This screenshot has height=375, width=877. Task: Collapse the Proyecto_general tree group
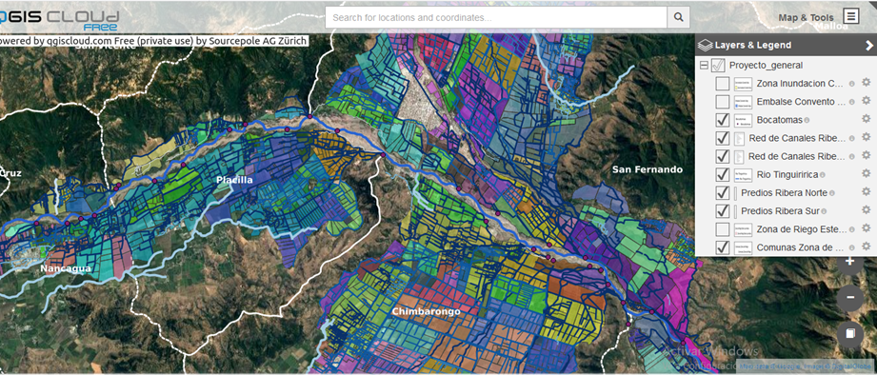[705, 65]
